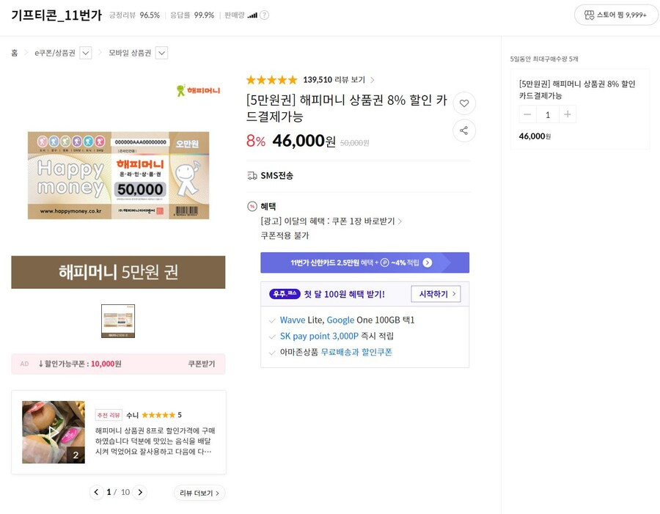Open 이달의 혜택 coupon link
660x514 pixels.
[x=331, y=221]
